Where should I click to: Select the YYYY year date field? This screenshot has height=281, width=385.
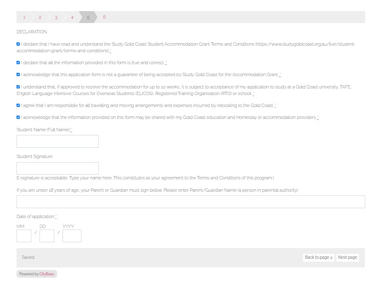click(72, 236)
